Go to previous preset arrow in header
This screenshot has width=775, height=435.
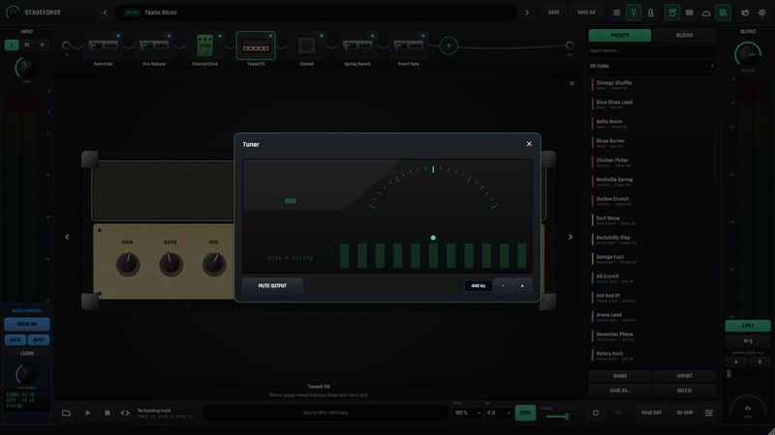click(x=105, y=13)
